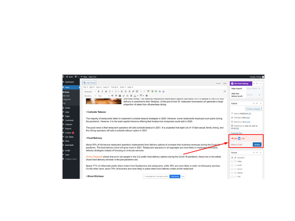Browse post revisions link

point(248,122)
